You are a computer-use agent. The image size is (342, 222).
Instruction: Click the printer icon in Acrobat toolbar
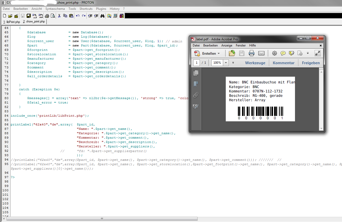point(252,53)
